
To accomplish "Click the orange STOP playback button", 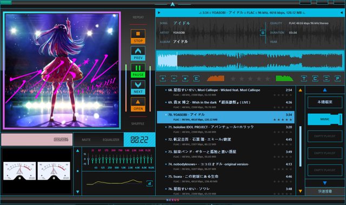I will (x=138, y=37).
